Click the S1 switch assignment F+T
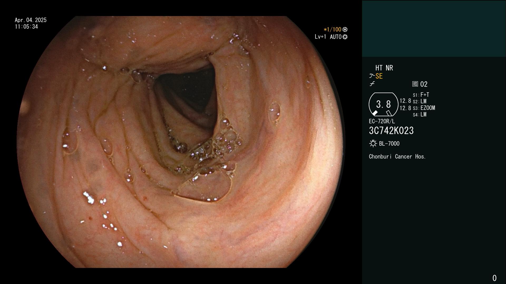 425,95
